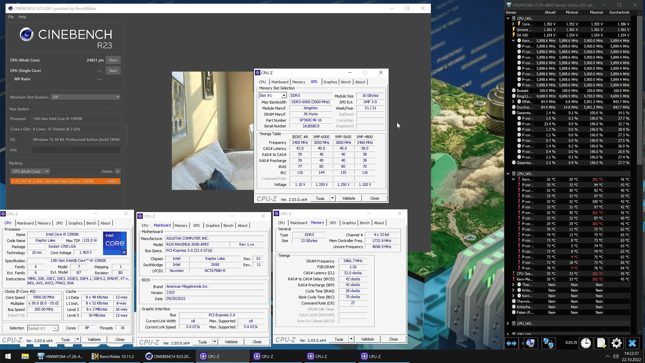Click Maximal column header in HWiNFO
645x363 pixels.
(x=596, y=12)
